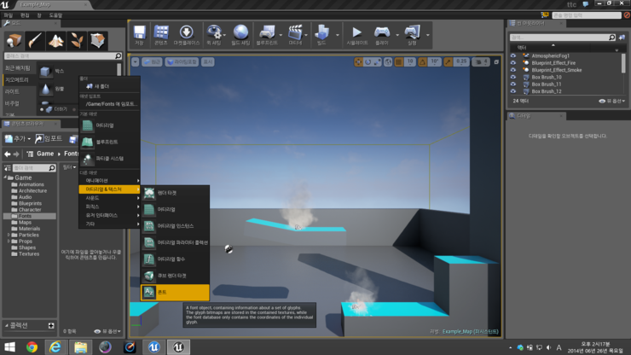Expand the Physics submenu
Screen dimensions: 631x355
(109, 207)
